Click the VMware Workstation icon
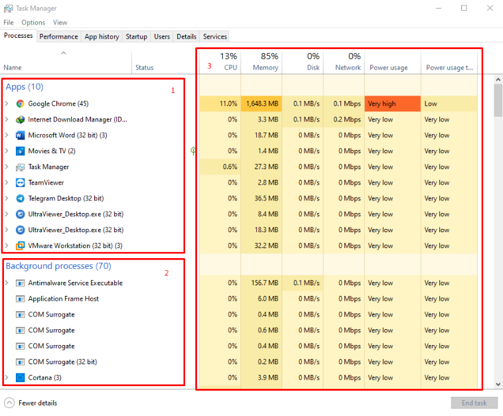The width and height of the screenshot is (503, 416). pos(21,245)
